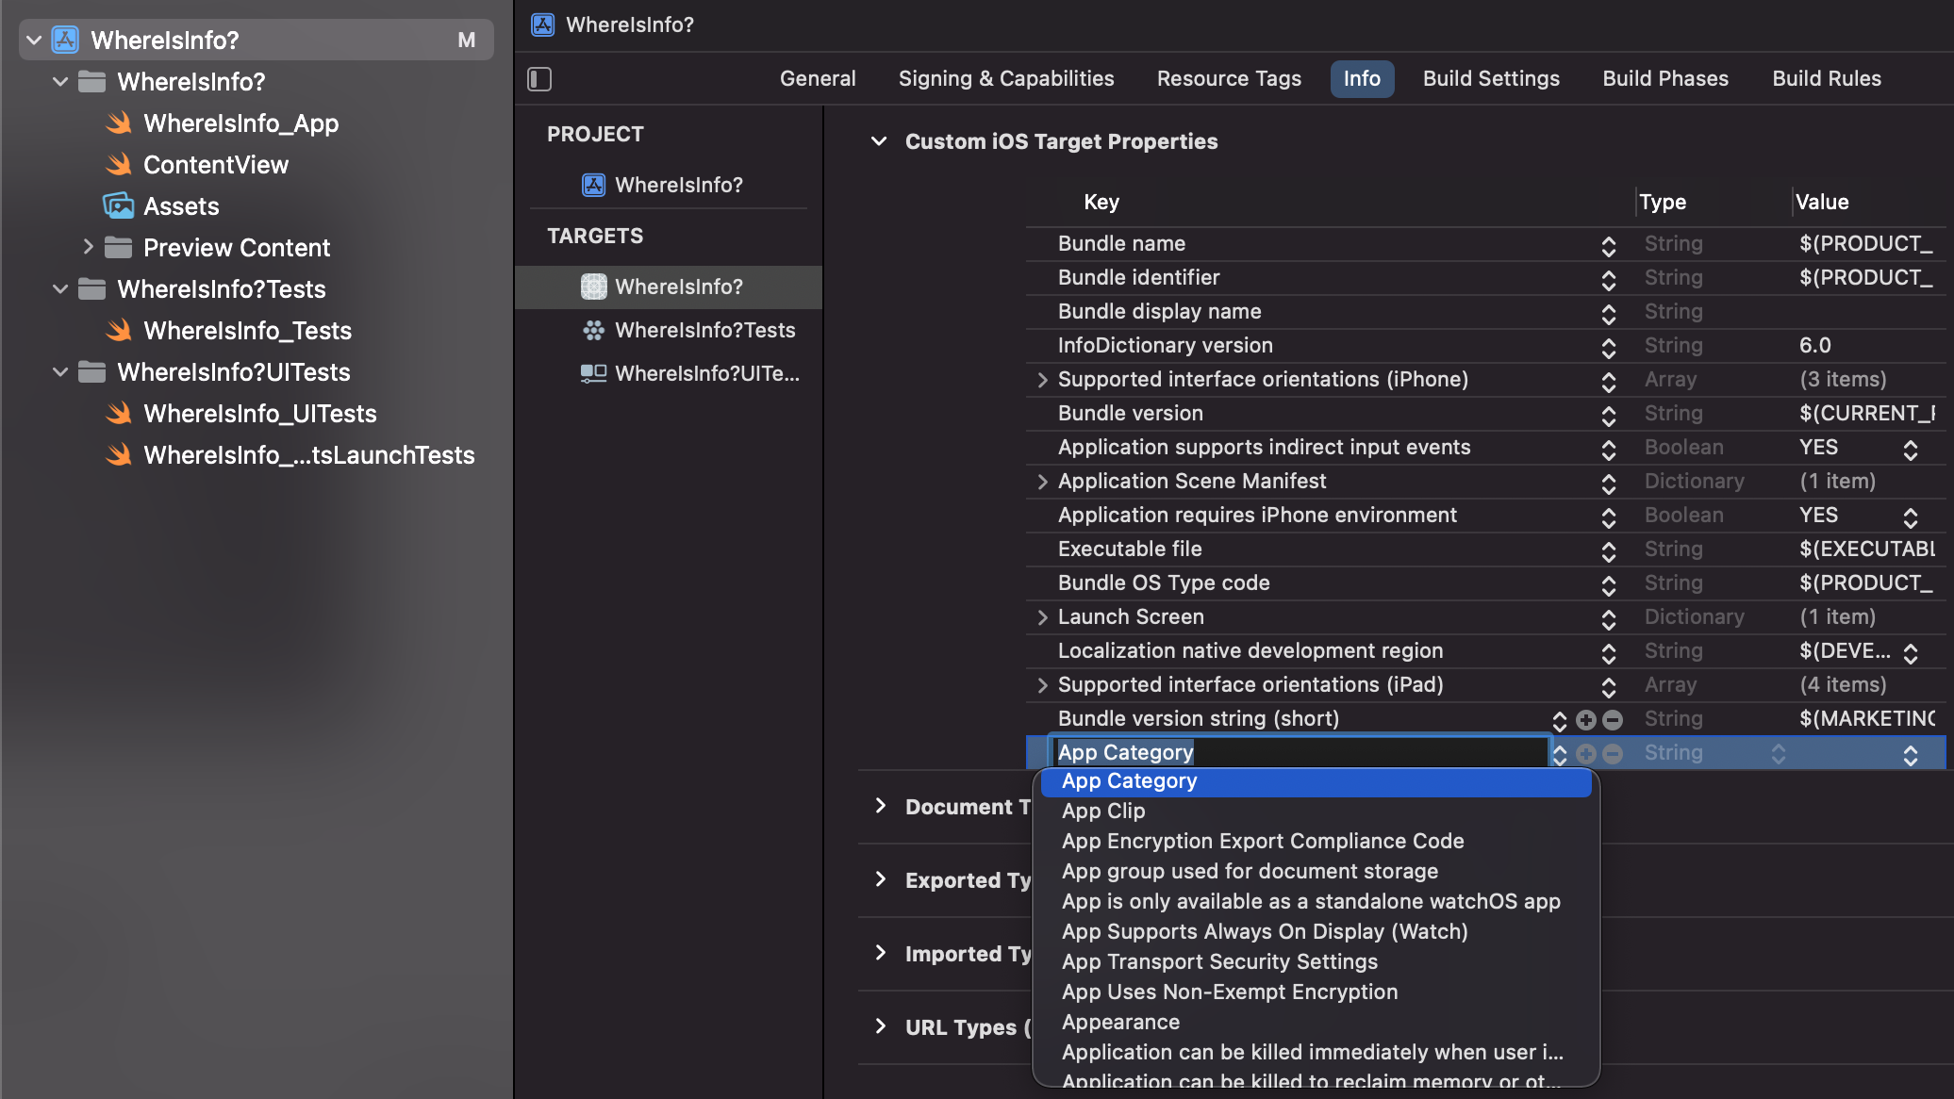Open ContentView swift file
Screen dimensions: 1954x1099
click(216, 165)
